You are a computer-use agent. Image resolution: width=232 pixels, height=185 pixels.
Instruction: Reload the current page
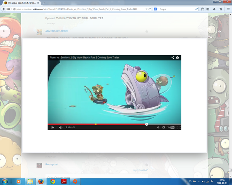pos(150,9)
